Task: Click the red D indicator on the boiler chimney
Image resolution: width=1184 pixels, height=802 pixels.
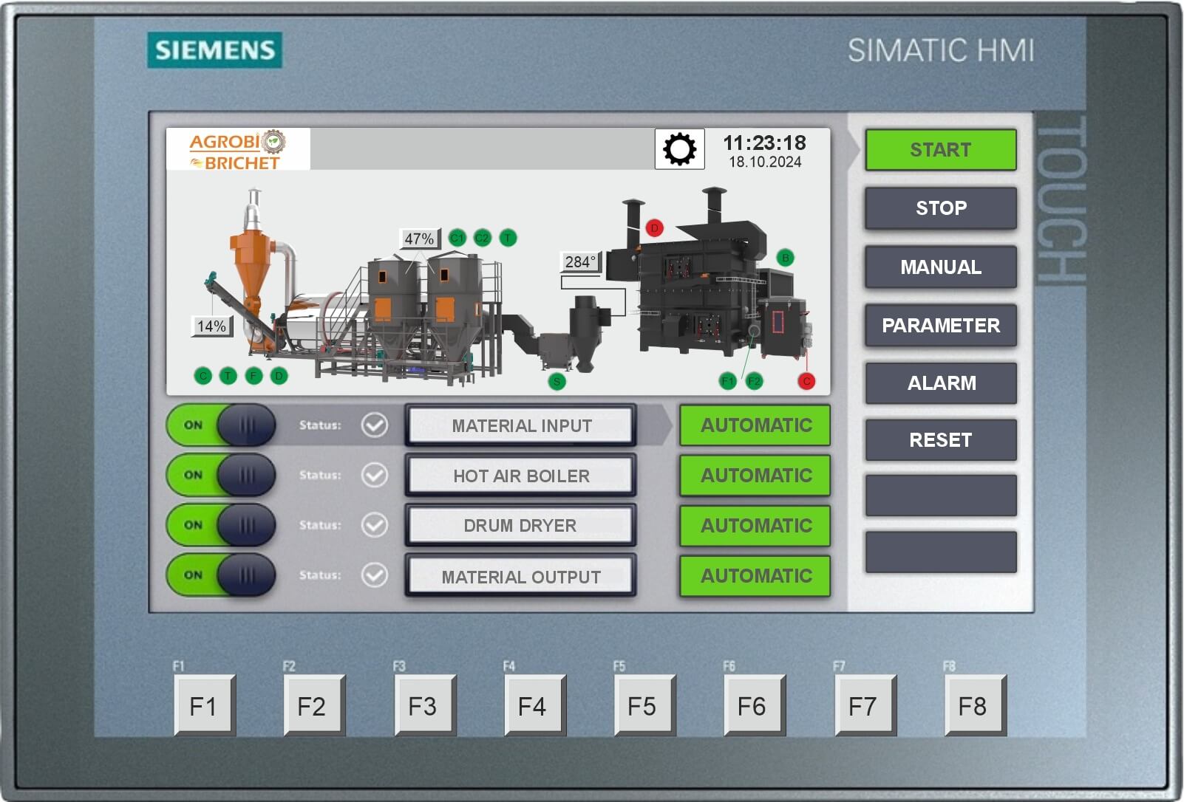Action: pos(653,227)
